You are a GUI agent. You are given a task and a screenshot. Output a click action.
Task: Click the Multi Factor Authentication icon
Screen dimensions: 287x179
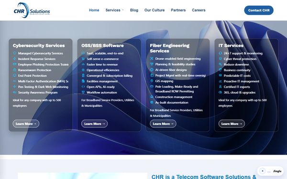point(14,81)
